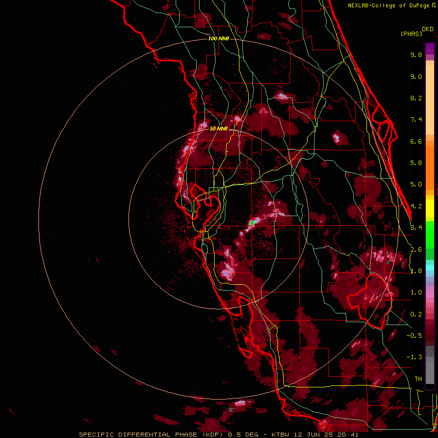Screen dimensions: 438x438
Task: Click the yellow color bar segment
Action: [x=430, y=208]
